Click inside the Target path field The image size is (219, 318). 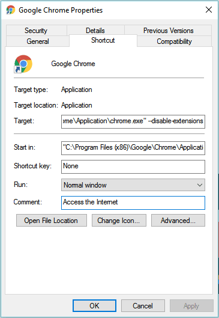tap(133, 121)
